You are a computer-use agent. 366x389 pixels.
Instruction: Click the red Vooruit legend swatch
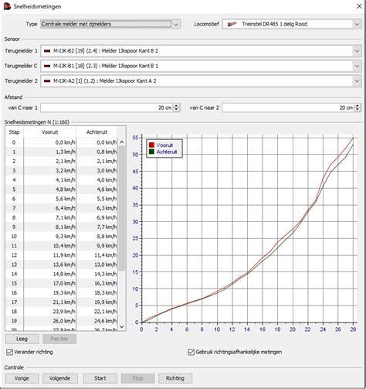coord(151,145)
